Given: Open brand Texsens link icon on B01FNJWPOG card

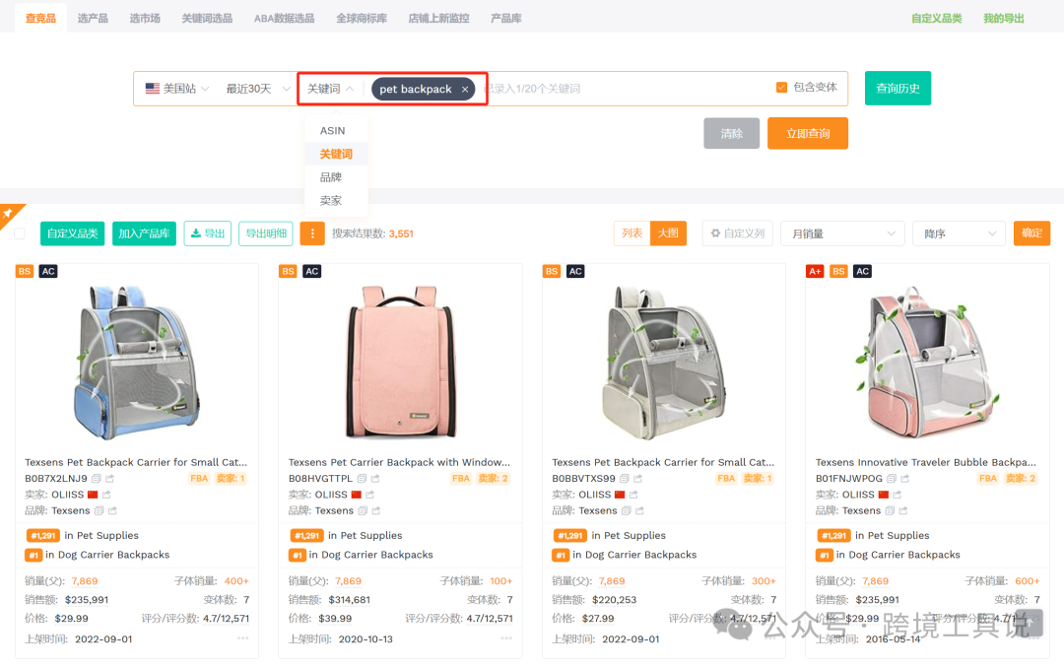Looking at the screenshot, I should click(903, 510).
